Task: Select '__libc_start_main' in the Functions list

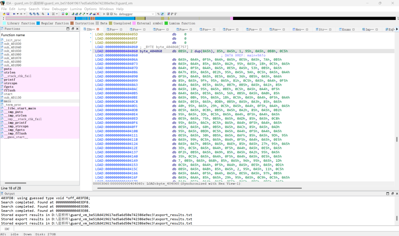Action: (x=20, y=108)
